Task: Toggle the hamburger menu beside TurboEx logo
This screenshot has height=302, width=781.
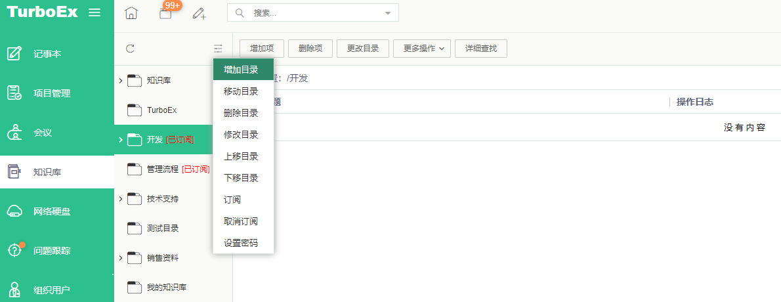Action: pos(95,13)
